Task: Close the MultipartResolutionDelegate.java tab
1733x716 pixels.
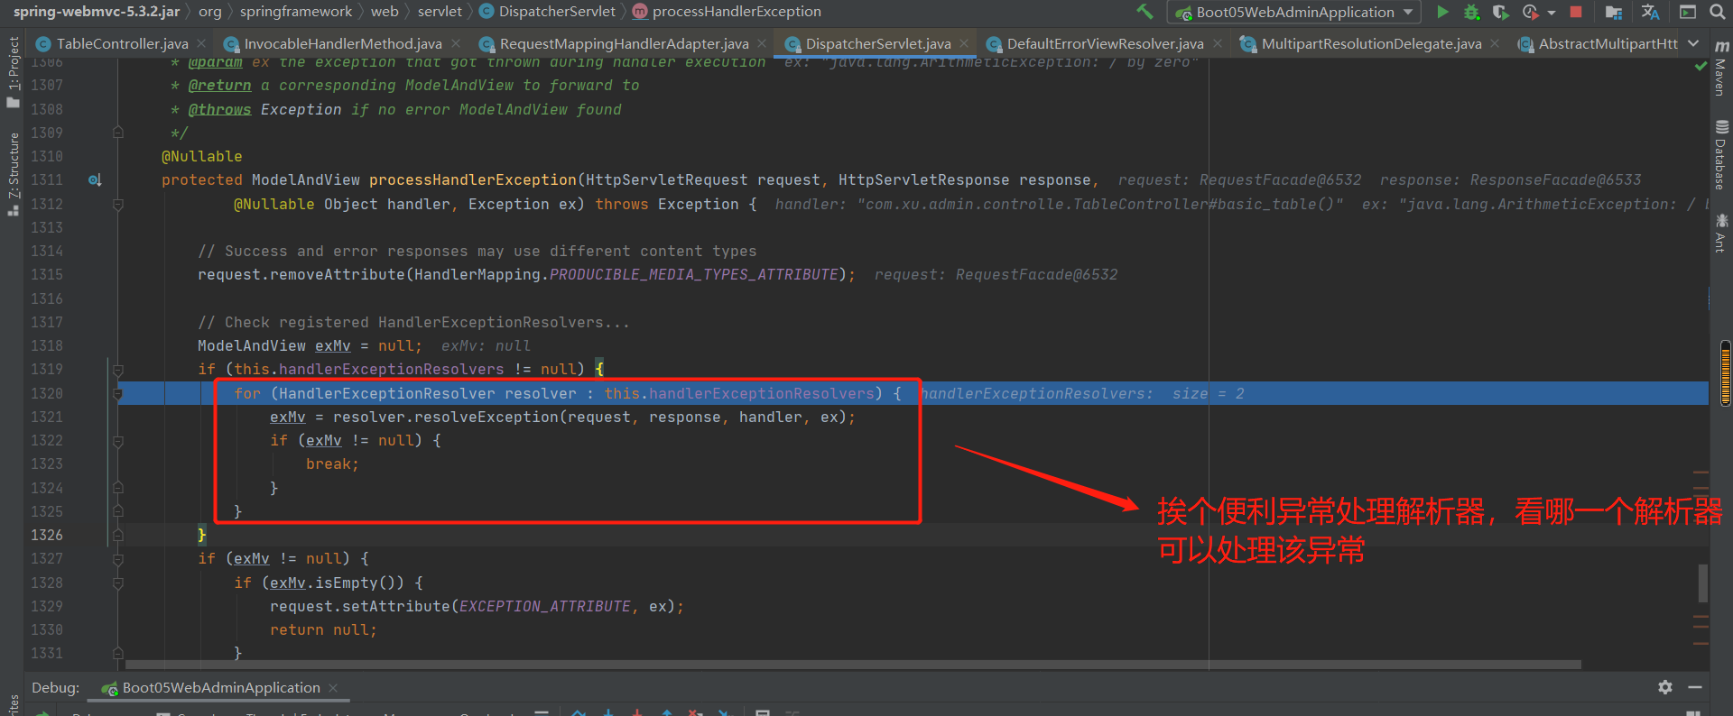Action: 1495,43
